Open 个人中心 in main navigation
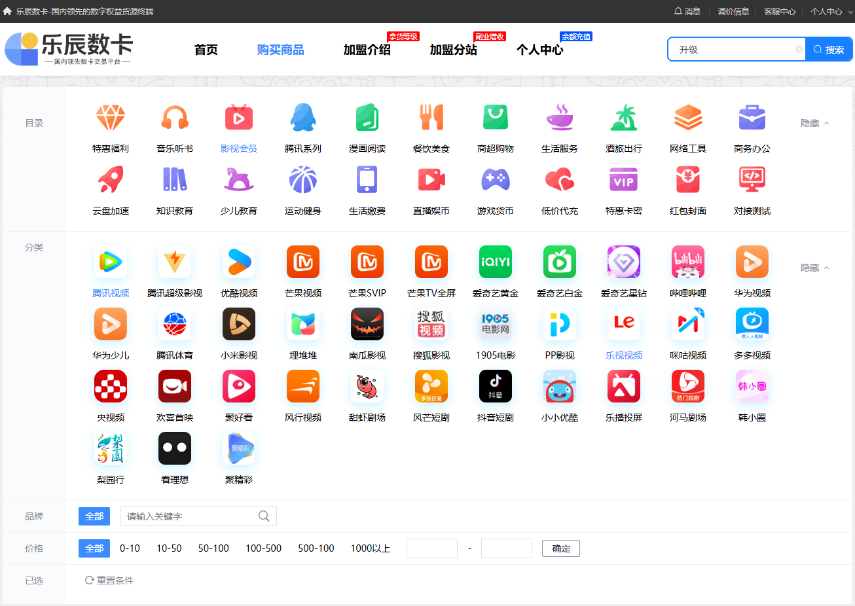 point(540,50)
